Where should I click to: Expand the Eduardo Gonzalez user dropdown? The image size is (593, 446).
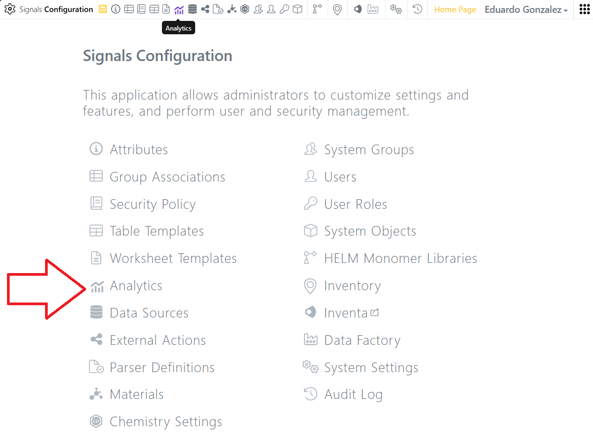click(x=525, y=10)
